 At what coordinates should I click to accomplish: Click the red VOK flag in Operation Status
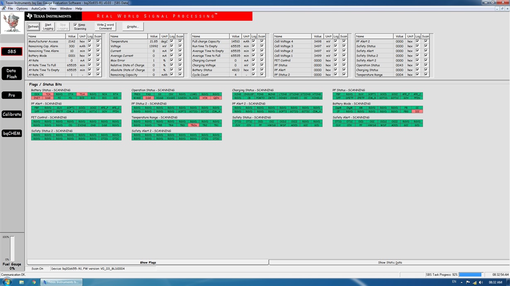coord(205,98)
